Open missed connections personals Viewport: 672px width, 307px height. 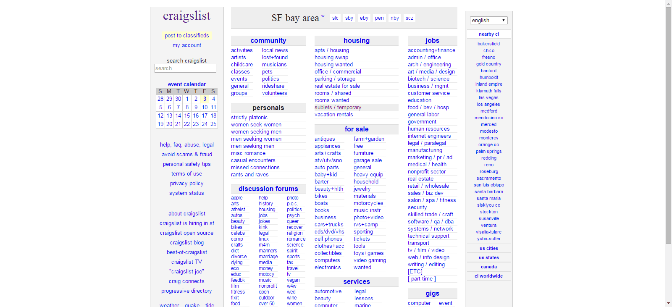(x=255, y=168)
